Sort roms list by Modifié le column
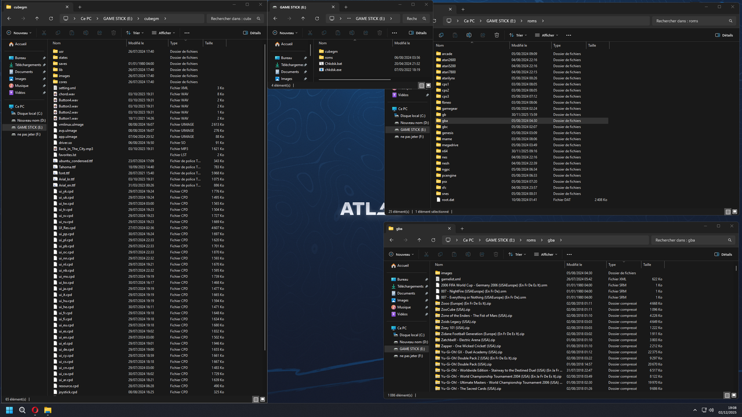742x417 pixels. tap(530, 45)
